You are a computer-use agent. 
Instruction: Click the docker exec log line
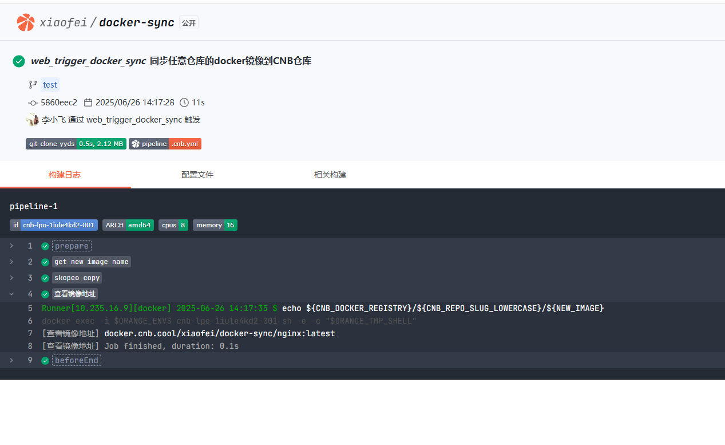point(229,321)
